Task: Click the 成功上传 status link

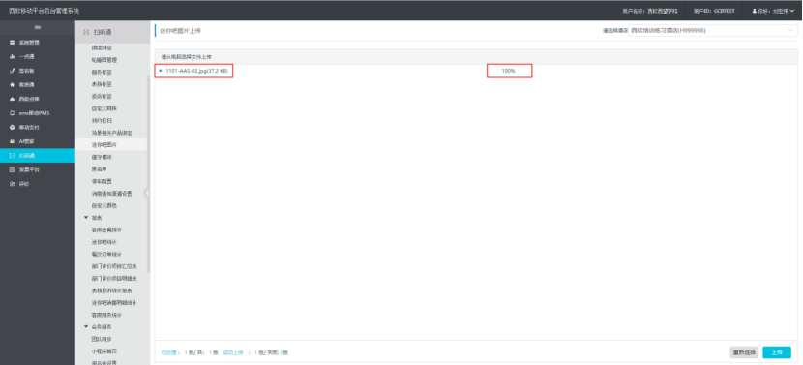Action: click(x=233, y=352)
